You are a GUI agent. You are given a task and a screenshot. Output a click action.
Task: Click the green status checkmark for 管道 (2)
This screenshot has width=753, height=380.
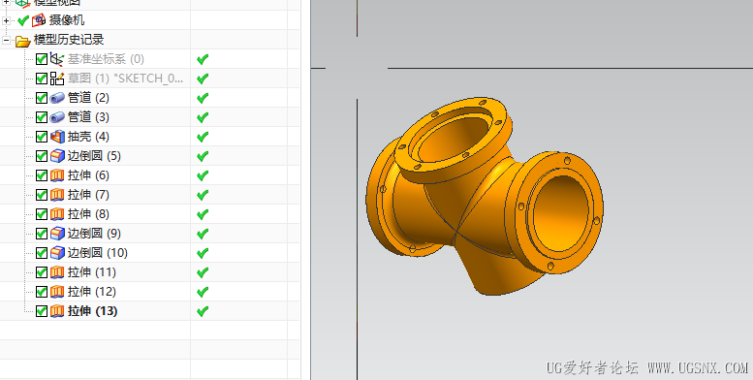(x=203, y=98)
